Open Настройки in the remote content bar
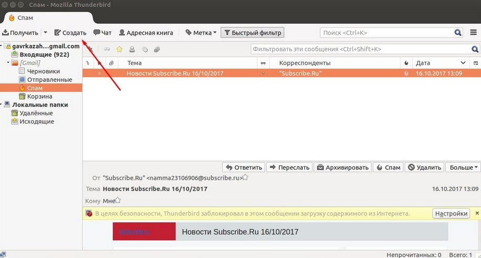 [x=451, y=214]
